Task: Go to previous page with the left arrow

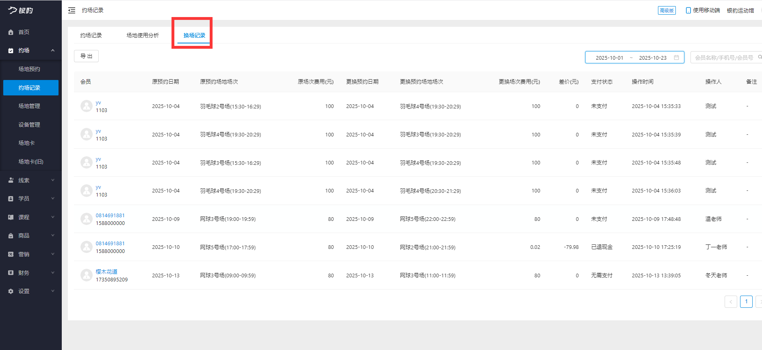Action: pyautogui.click(x=731, y=302)
